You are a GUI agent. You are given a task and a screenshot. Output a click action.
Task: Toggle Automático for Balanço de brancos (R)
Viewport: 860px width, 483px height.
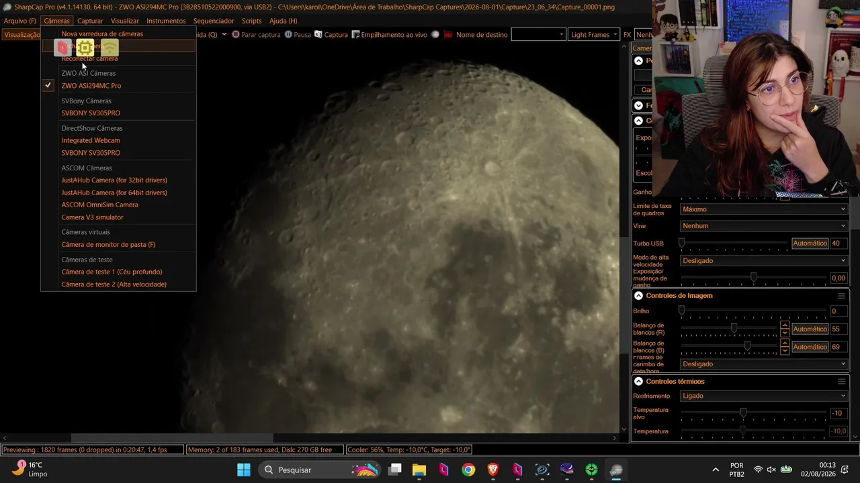click(810, 329)
